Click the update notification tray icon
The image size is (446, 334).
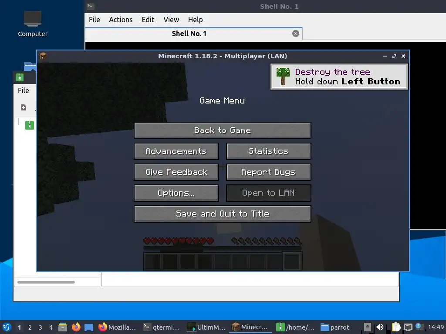click(419, 326)
